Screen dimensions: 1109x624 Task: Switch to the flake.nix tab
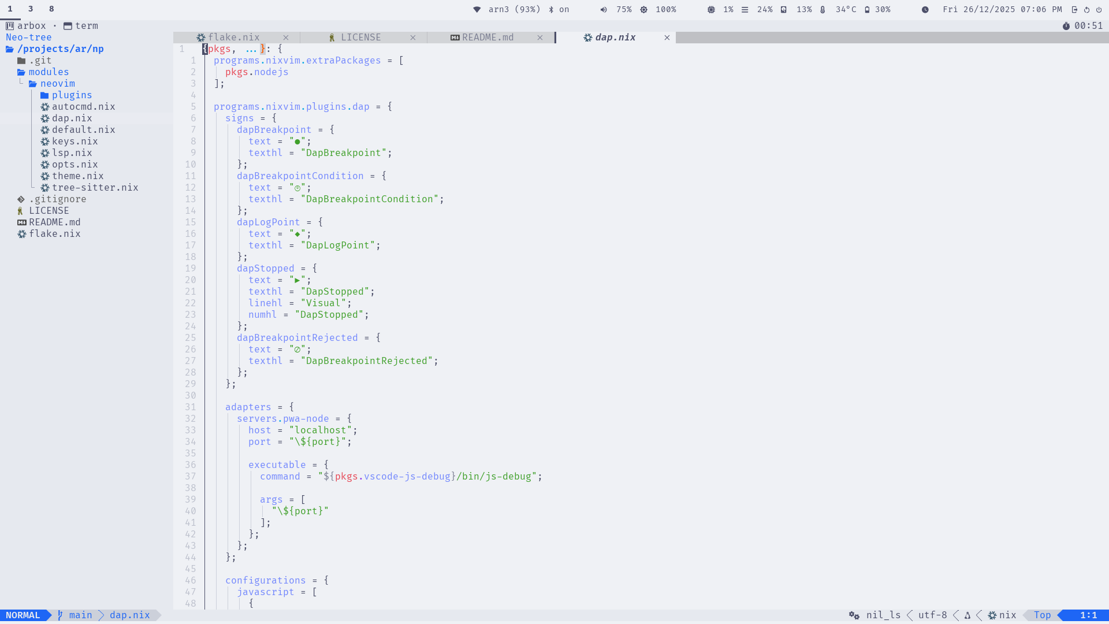coord(233,37)
